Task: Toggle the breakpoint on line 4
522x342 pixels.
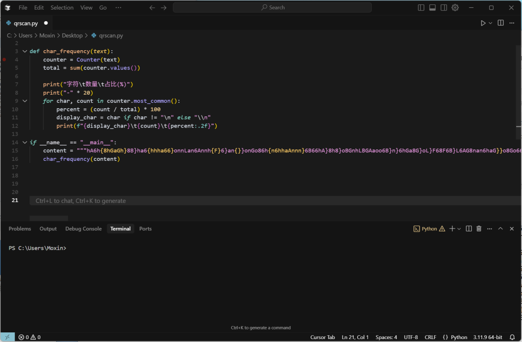Action: point(4,59)
